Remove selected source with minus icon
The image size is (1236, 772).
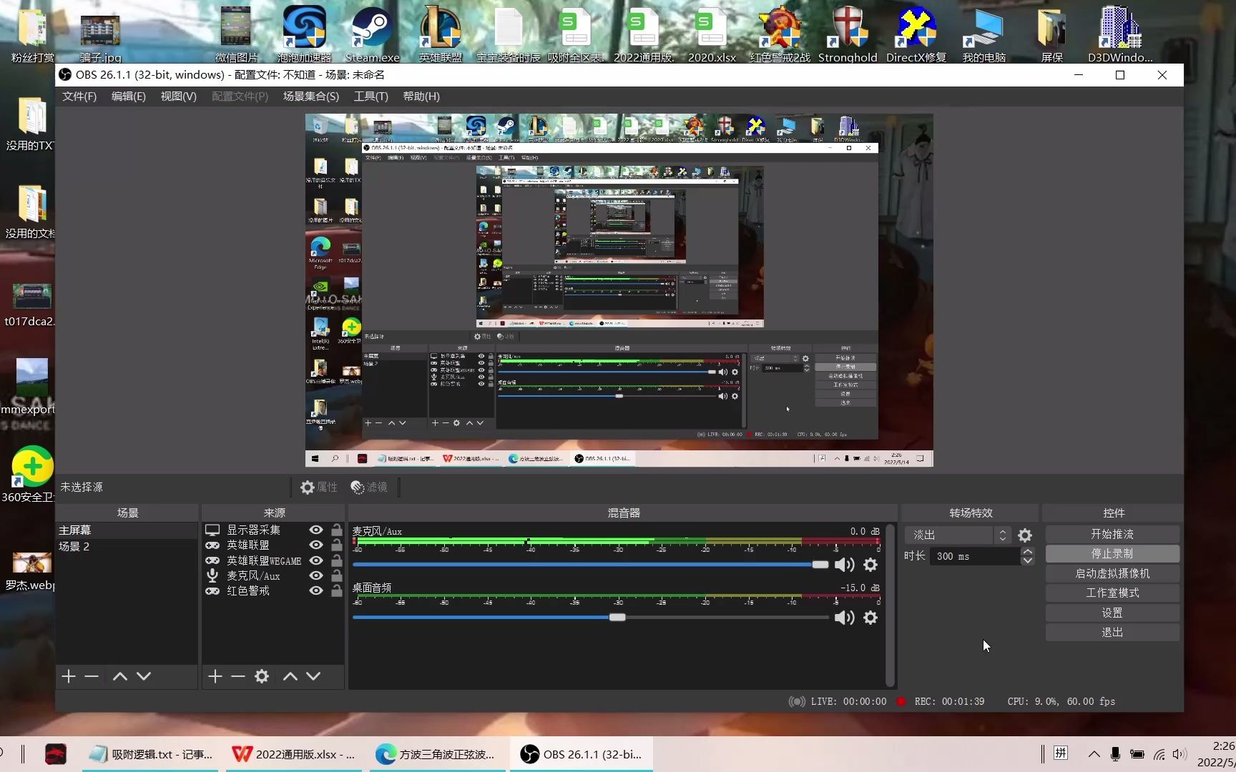coord(238,676)
